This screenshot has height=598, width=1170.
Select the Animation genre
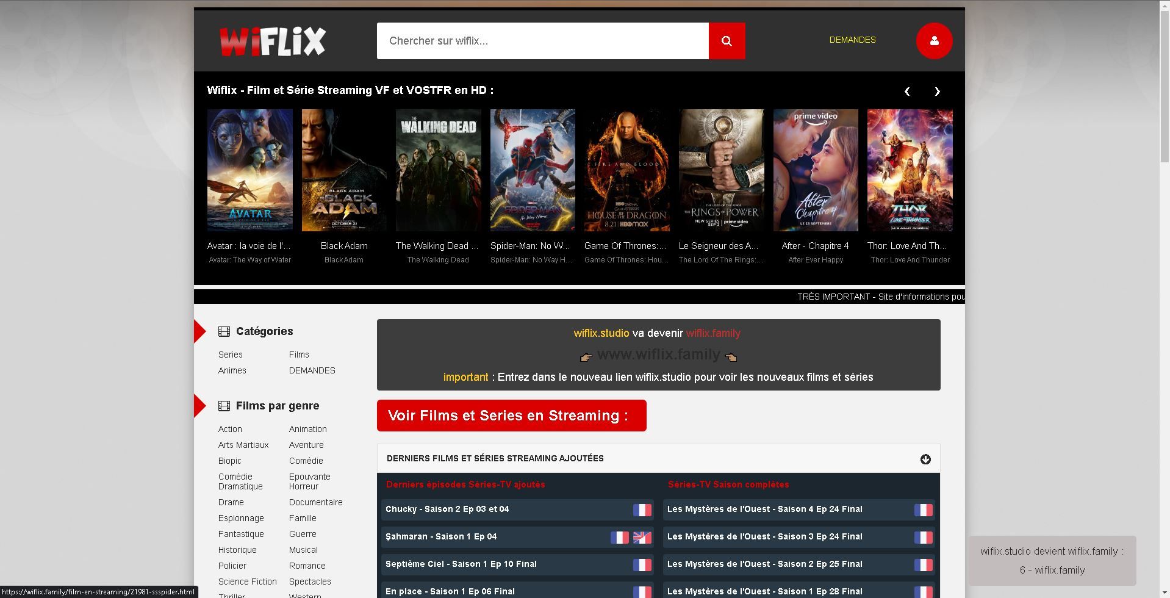(x=308, y=429)
